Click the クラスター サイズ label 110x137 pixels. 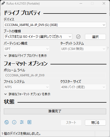point(71,81)
